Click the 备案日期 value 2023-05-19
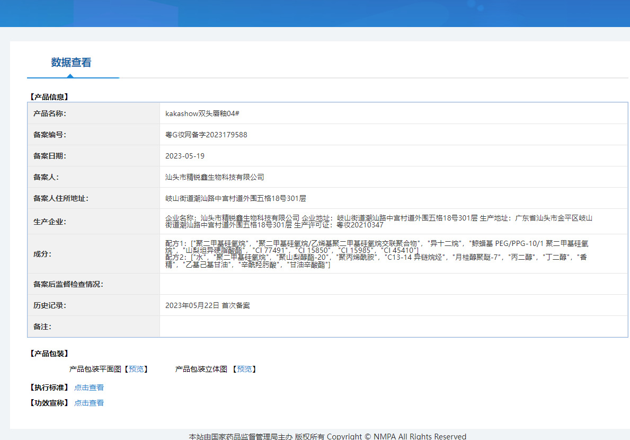The height and width of the screenshot is (440, 630). [184, 156]
